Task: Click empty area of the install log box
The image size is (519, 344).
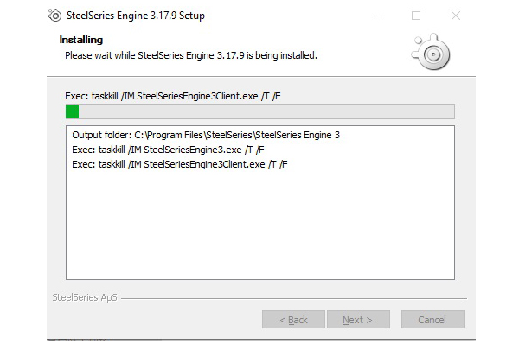Action: pyautogui.click(x=260, y=225)
